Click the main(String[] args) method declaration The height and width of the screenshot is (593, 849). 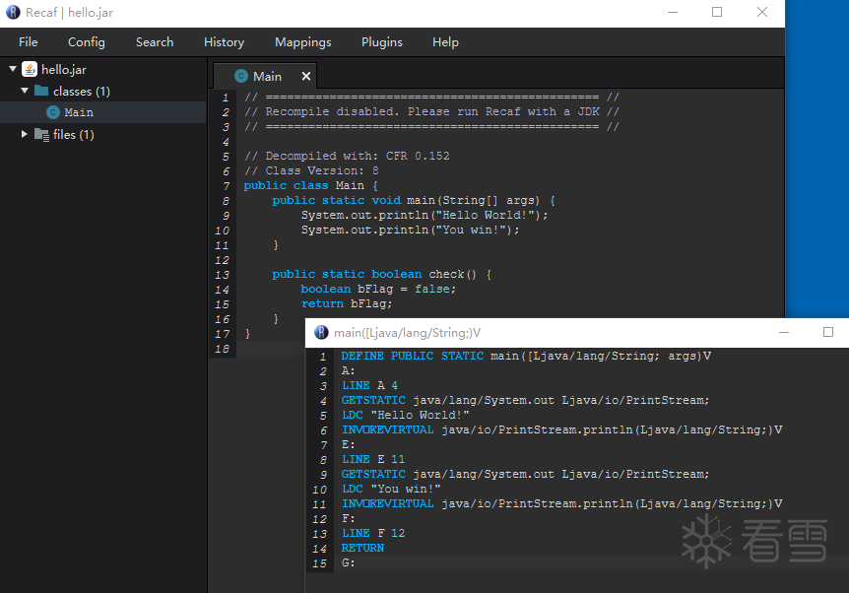(414, 200)
